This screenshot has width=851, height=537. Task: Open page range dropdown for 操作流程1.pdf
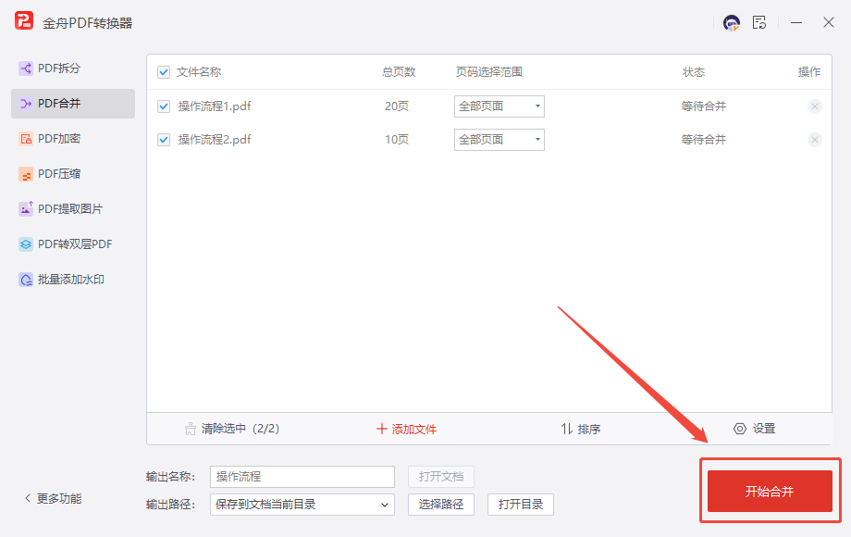(499, 106)
